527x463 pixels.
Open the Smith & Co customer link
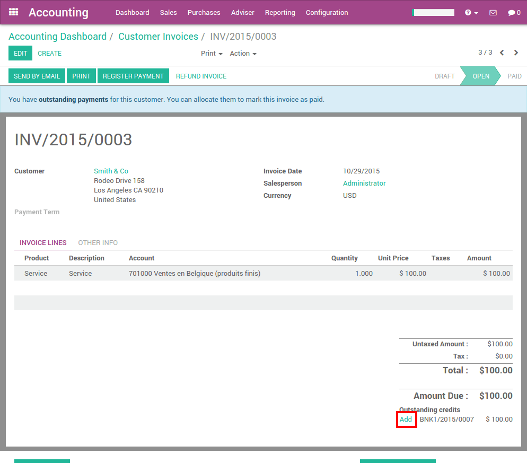pos(111,171)
